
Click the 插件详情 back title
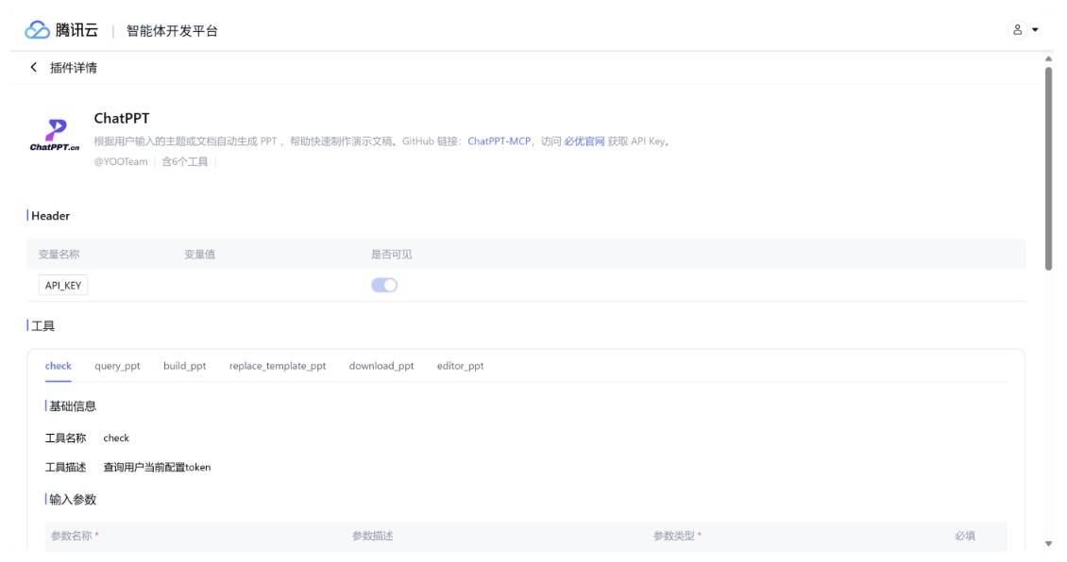click(73, 68)
